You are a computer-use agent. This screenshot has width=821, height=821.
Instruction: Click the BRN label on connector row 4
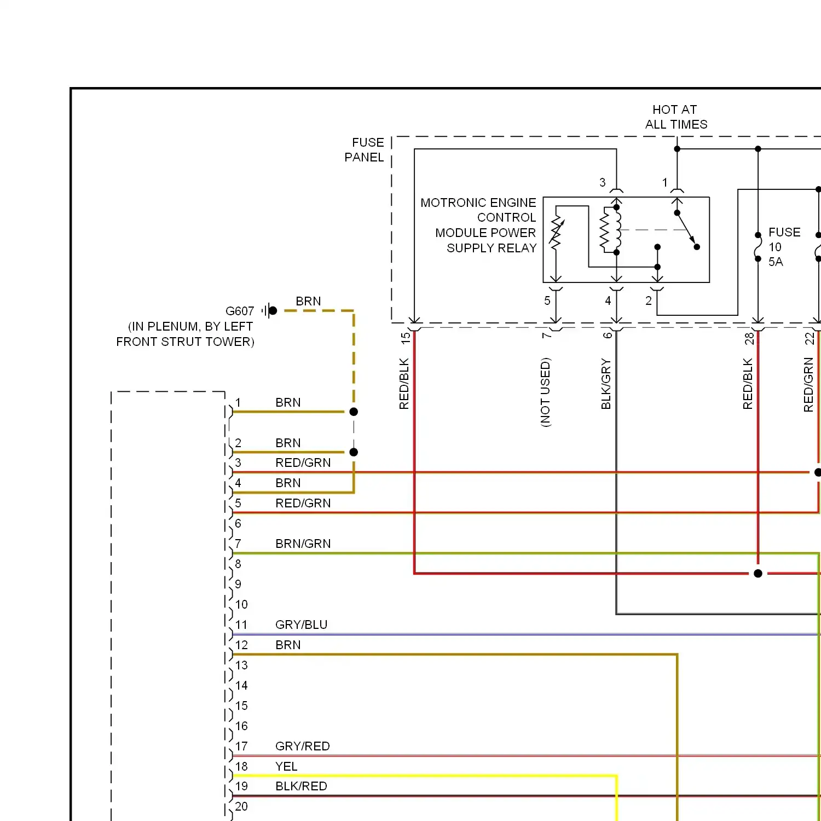click(288, 483)
